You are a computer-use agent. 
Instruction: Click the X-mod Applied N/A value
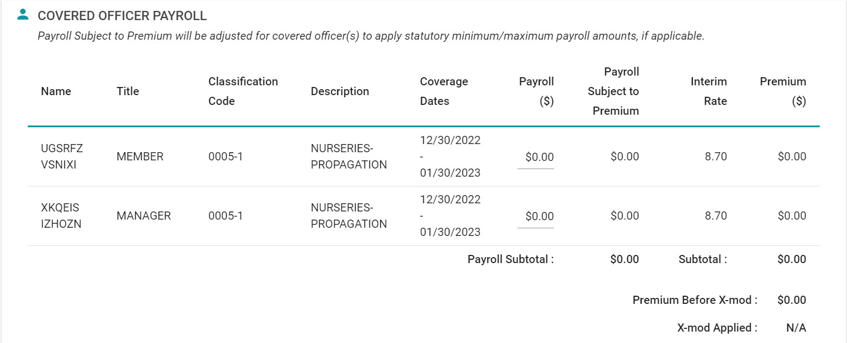click(796, 328)
